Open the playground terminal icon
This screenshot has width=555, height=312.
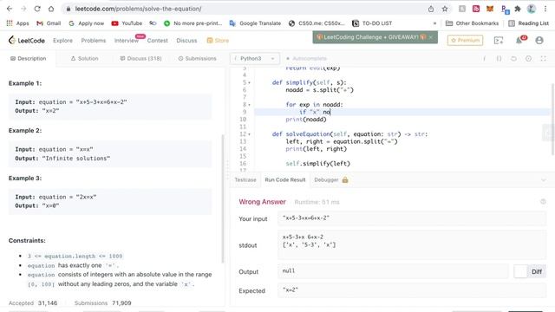(499, 41)
